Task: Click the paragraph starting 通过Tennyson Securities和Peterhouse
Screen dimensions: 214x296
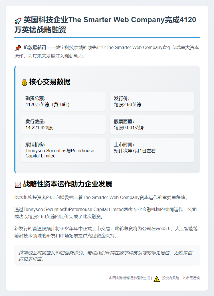Action: tap(106, 213)
